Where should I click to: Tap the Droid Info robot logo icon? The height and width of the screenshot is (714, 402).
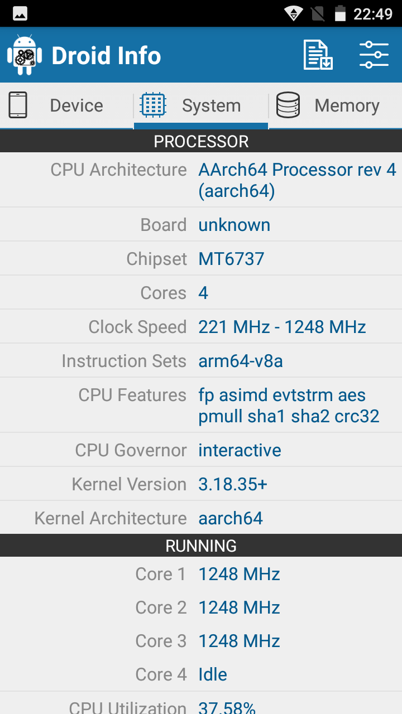(25, 55)
